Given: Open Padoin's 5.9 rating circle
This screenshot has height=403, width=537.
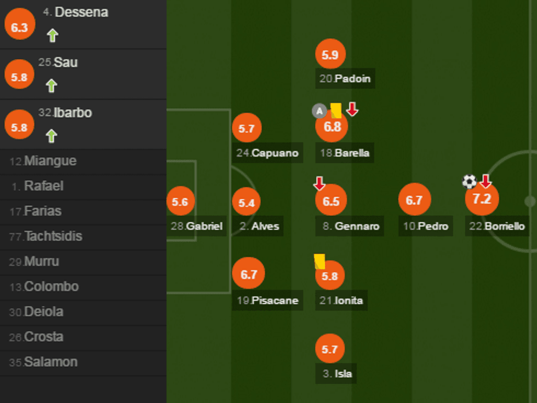Looking at the screenshot, I should 330,55.
